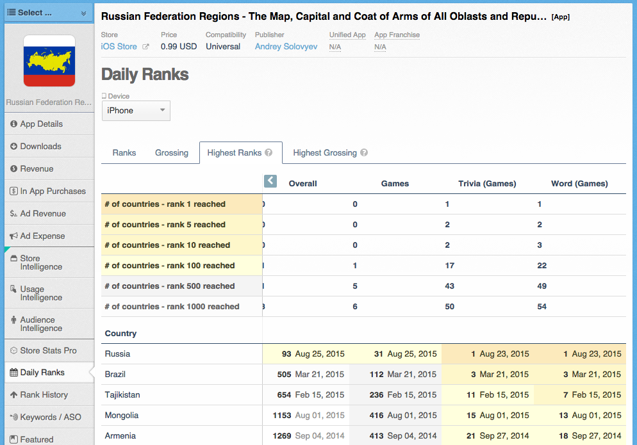Click the Russian flag app thumbnail
The image size is (637, 445).
click(49, 61)
